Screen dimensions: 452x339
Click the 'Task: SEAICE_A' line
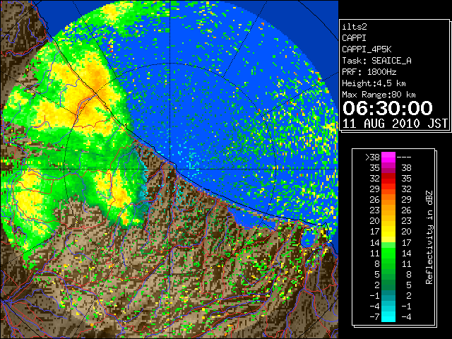(376, 61)
